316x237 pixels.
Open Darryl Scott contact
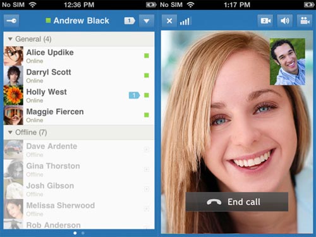79,76
